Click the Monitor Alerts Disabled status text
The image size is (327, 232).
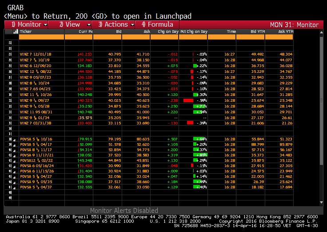click(x=124, y=210)
